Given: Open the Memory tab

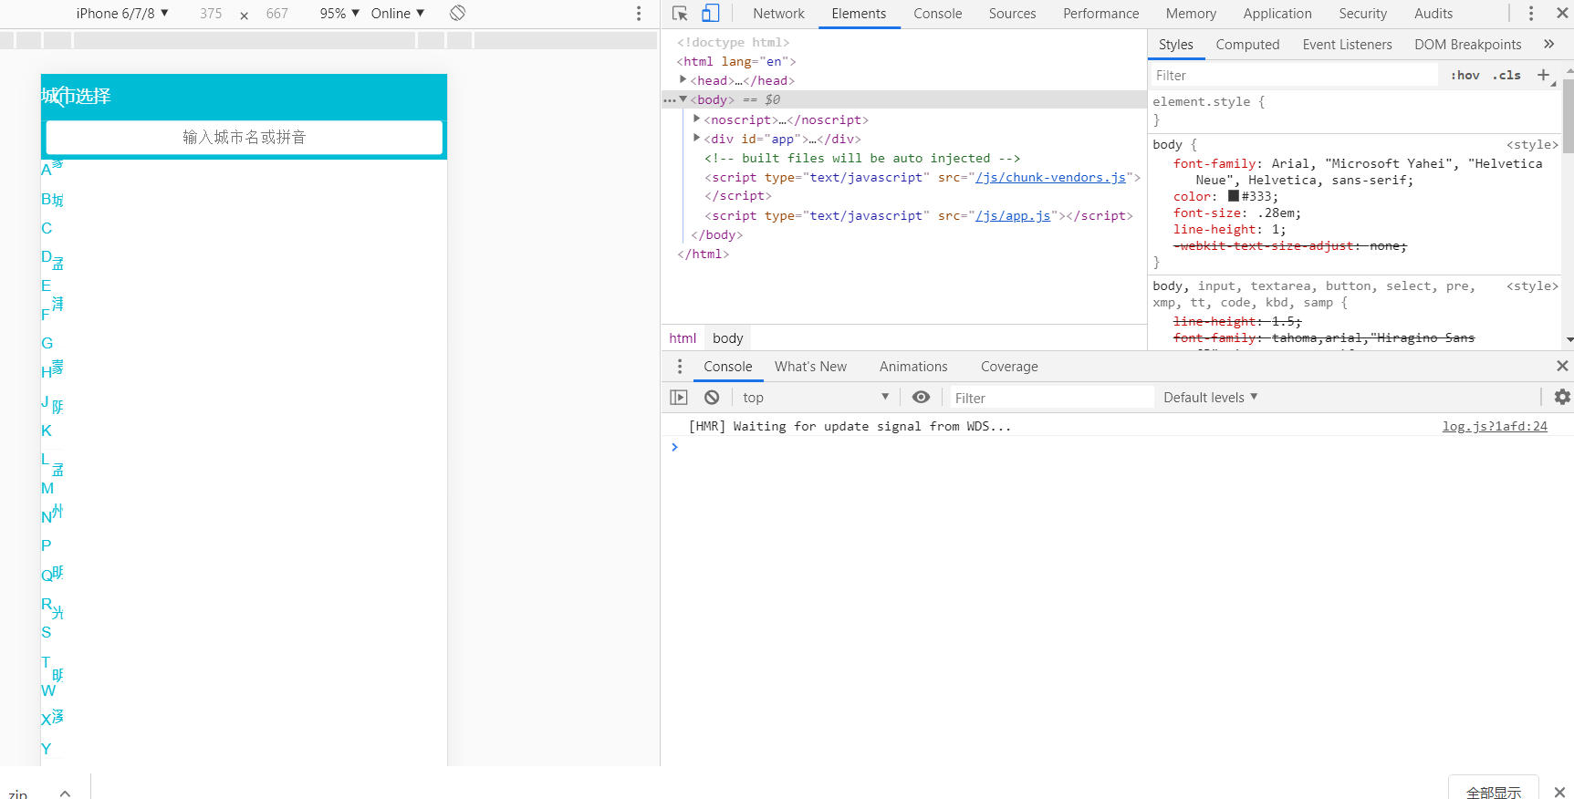Looking at the screenshot, I should tap(1191, 13).
